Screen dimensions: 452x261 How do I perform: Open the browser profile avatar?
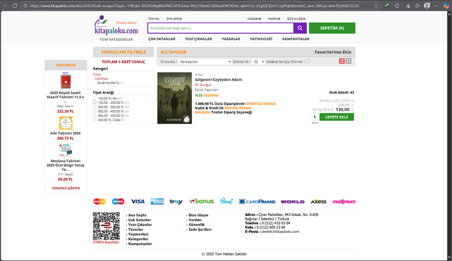428,6
